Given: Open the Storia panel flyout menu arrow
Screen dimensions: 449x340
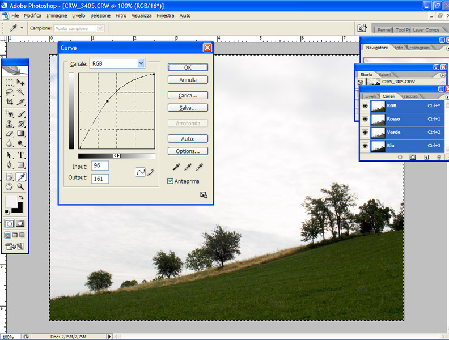Looking at the screenshot, I should coord(443,75).
